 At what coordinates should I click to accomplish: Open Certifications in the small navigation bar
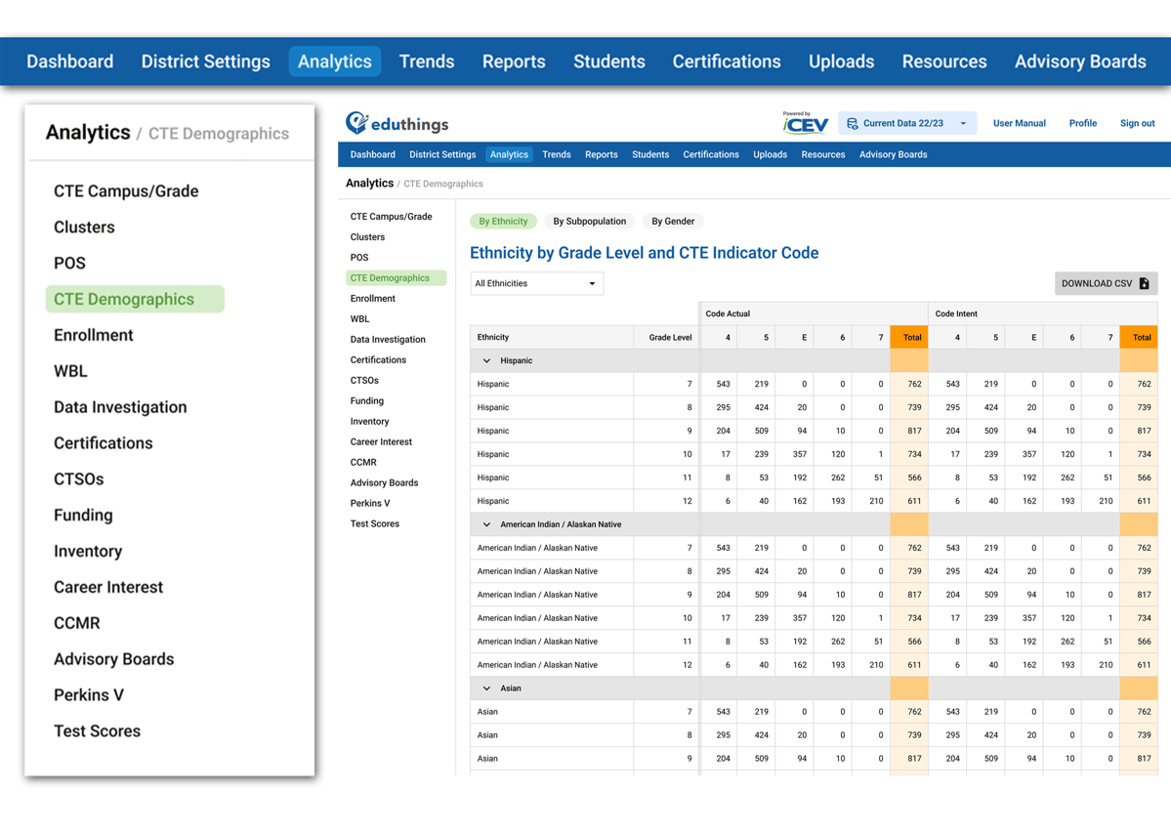click(710, 154)
